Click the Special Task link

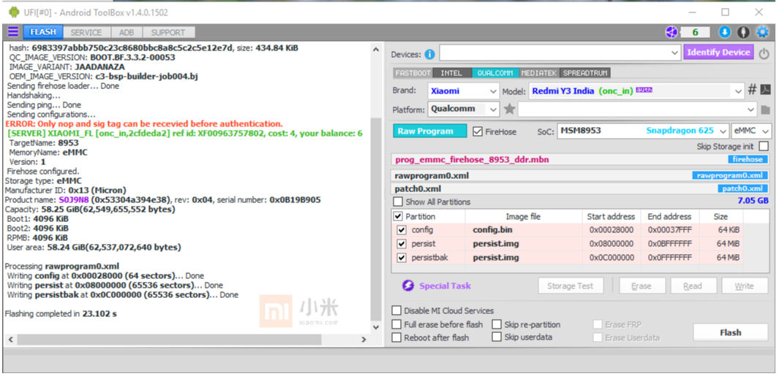point(445,286)
